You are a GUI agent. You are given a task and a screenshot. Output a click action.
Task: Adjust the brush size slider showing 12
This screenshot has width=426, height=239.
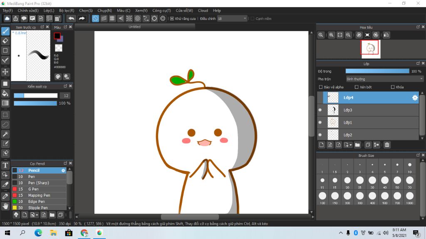pos(36,96)
